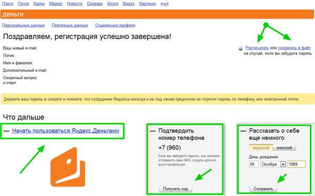
Task: Switch to Социальные профили tab
Action: (115, 25)
